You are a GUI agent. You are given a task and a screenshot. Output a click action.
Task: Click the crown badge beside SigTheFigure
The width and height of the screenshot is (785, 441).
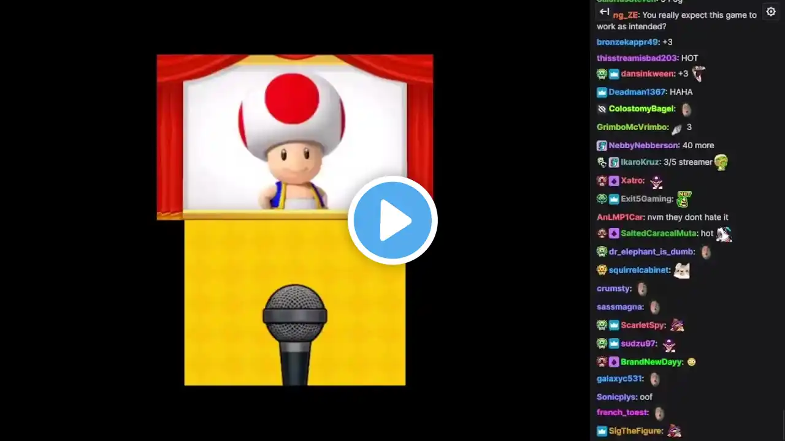point(602,431)
